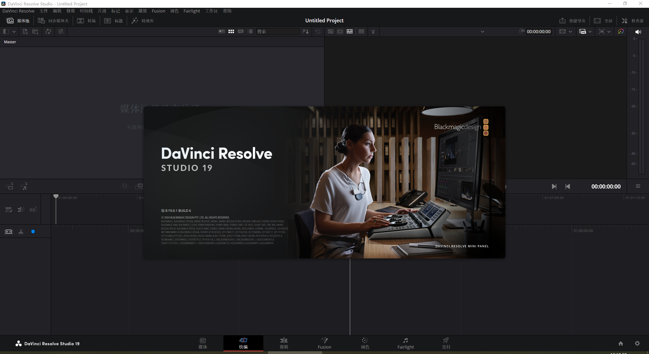Click the broadcast tower icon in viewer bar
The image size is (649, 354).
(x=373, y=31)
